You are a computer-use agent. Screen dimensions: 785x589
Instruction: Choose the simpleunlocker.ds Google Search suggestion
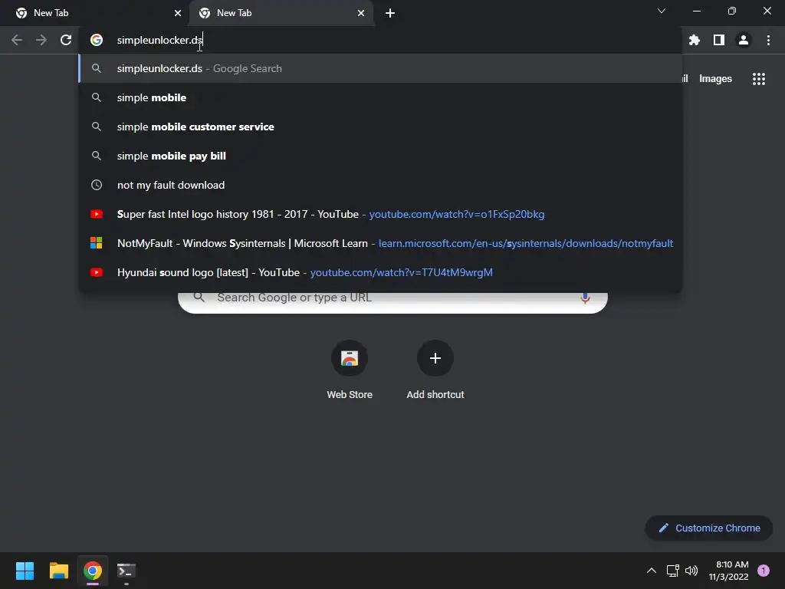click(380, 68)
